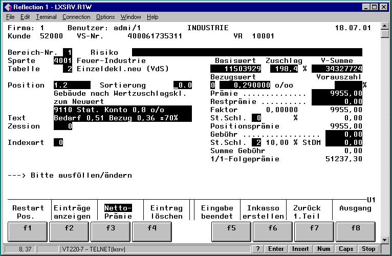This screenshot has height=256, width=392.
Task: Click the Tabelle field showing 2
Action: click(68, 69)
